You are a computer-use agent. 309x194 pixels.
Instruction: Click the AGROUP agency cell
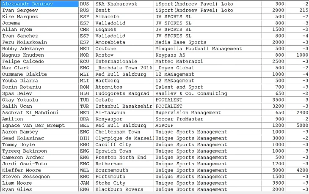[208, 126]
